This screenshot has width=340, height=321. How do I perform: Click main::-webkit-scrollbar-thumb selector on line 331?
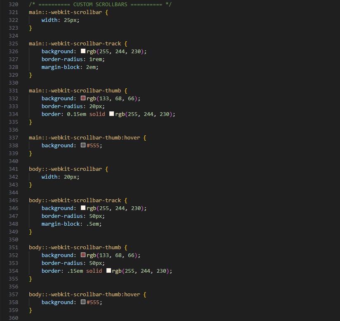pyautogui.click(x=75, y=91)
